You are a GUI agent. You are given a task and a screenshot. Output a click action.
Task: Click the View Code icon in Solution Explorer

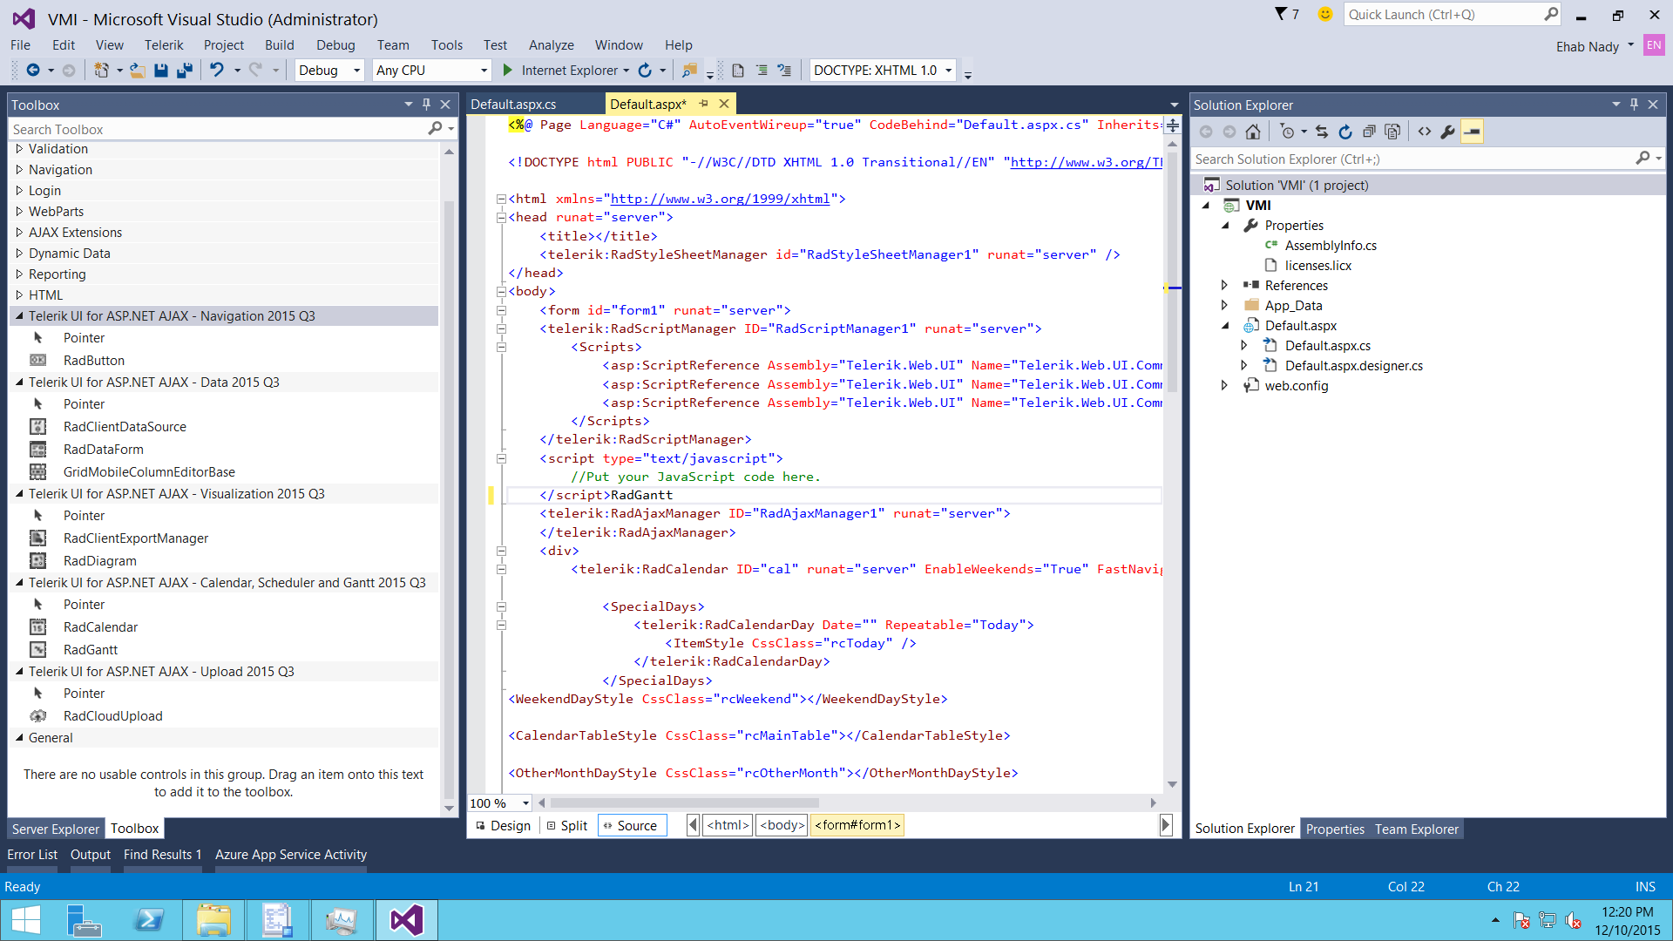[1424, 132]
